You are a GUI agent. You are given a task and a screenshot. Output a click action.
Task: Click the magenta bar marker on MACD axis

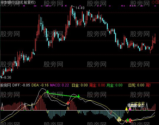pyautogui.click(x=130, y=109)
